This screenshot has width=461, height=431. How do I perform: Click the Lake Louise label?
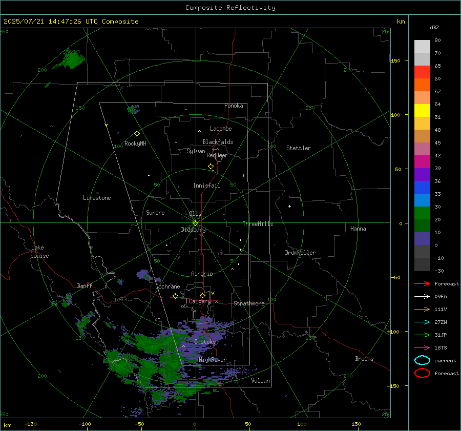(x=39, y=252)
